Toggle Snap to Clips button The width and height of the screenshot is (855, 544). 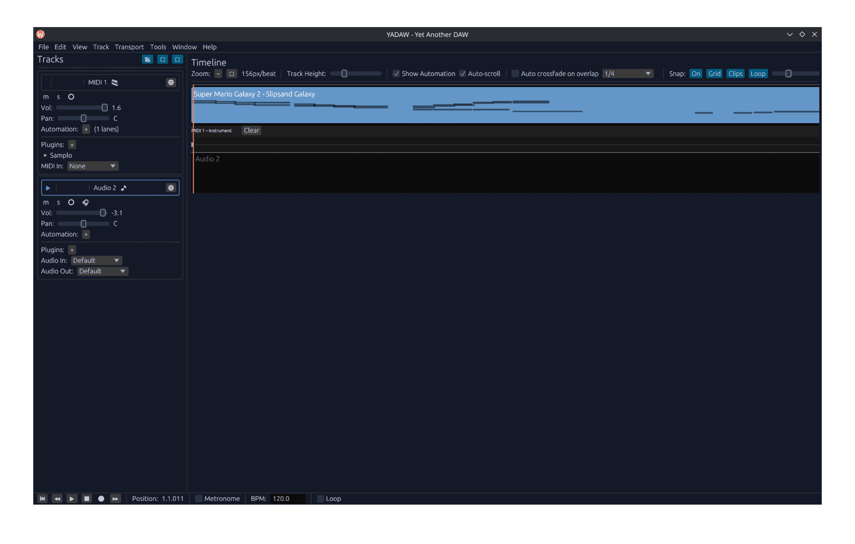click(x=735, y=74)
